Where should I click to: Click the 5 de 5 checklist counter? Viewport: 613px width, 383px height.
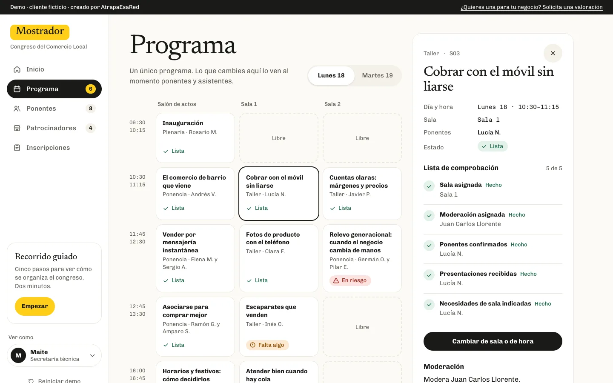554,169
